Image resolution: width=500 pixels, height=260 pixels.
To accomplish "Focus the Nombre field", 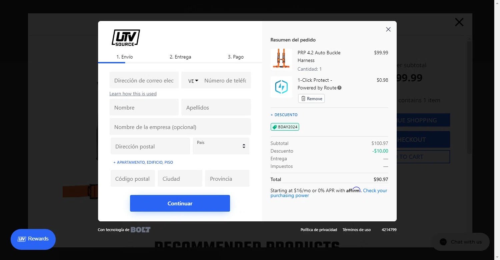I will click(x=144, y=107).
